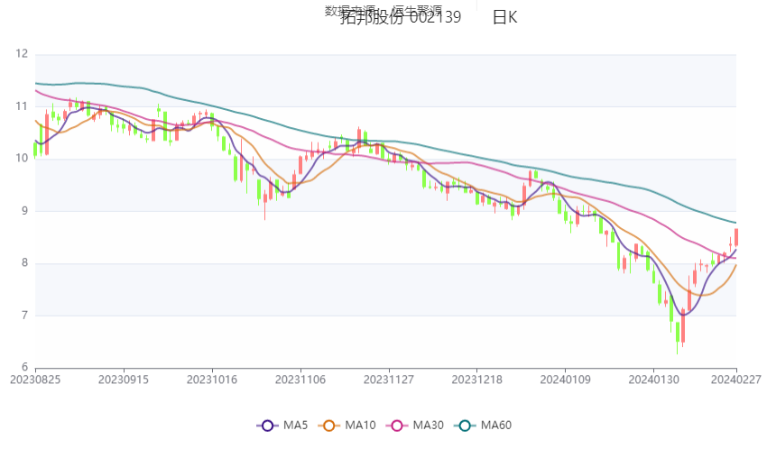
Task: Click the 6 price label on the y-axis
Action: point(24,367)
